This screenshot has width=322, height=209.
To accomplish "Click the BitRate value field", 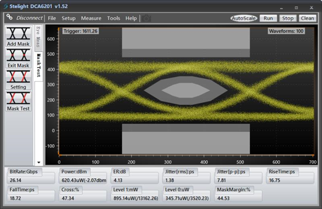I will (31, 180).
